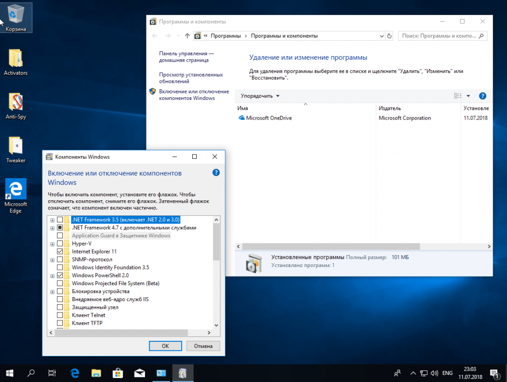
Task: Switch ENG input language indicator
Action: pos(447,373)
